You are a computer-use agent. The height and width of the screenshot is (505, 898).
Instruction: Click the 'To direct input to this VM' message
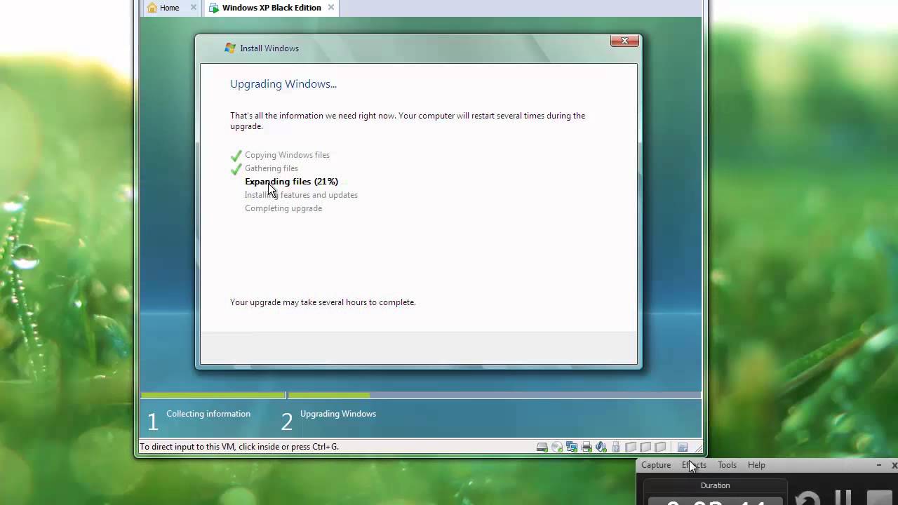point(239,447)
